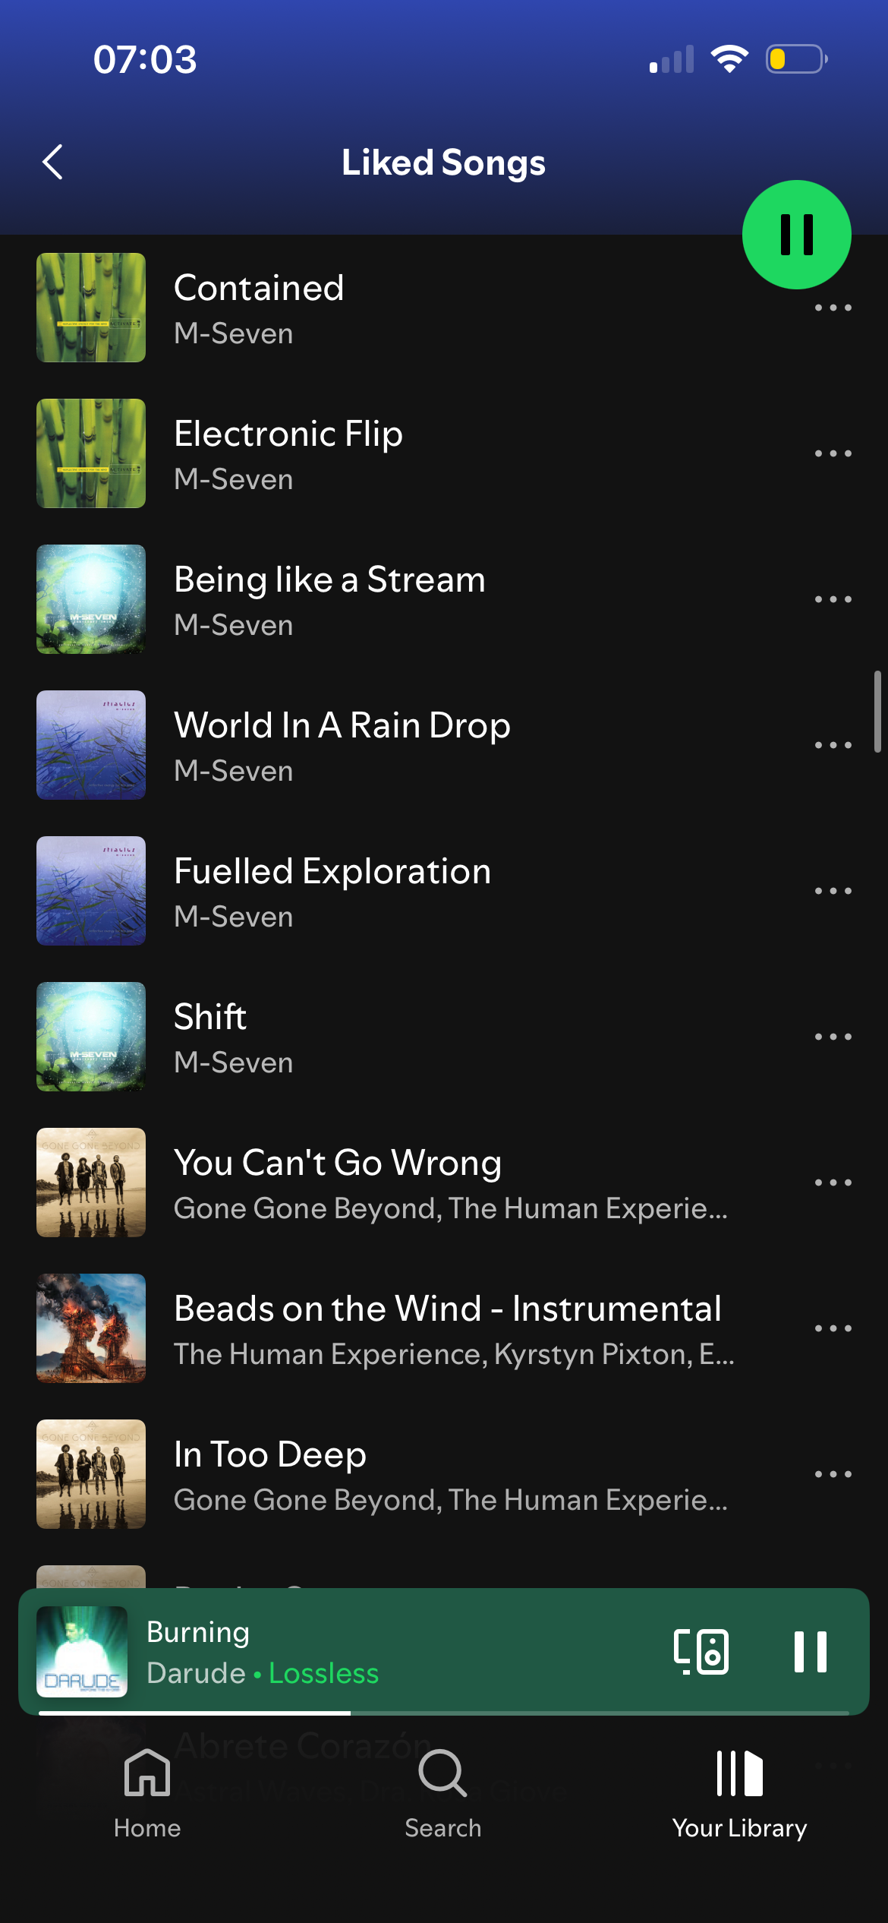Viewport: 888px width, 1923px height.
Task: Seek using the mini player progress bar
Action: (x=444, y=1713)
